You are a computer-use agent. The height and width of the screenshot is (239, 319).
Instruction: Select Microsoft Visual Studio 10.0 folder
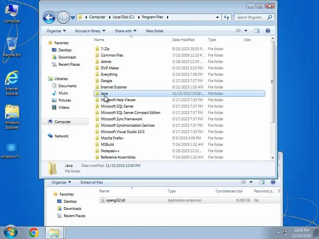(122, 132)
